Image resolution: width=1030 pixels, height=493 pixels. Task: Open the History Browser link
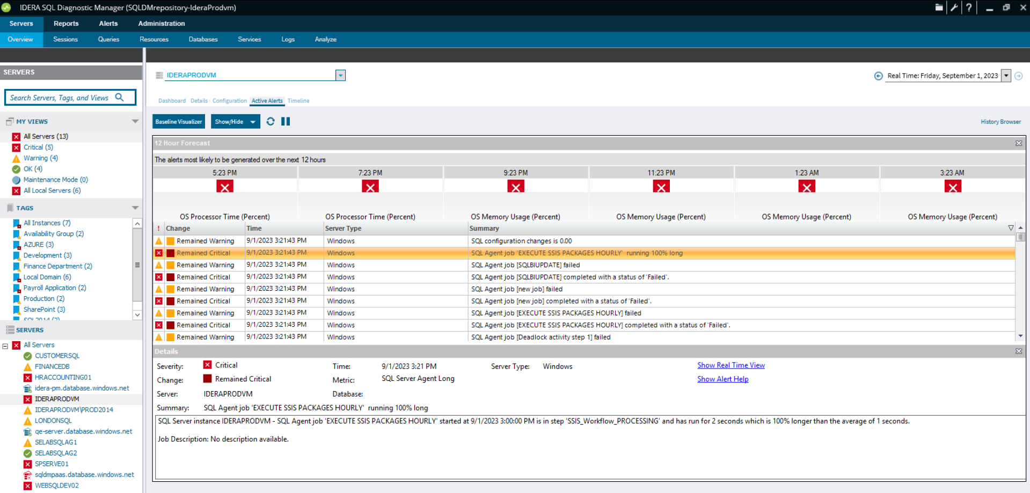point(1000,122)
